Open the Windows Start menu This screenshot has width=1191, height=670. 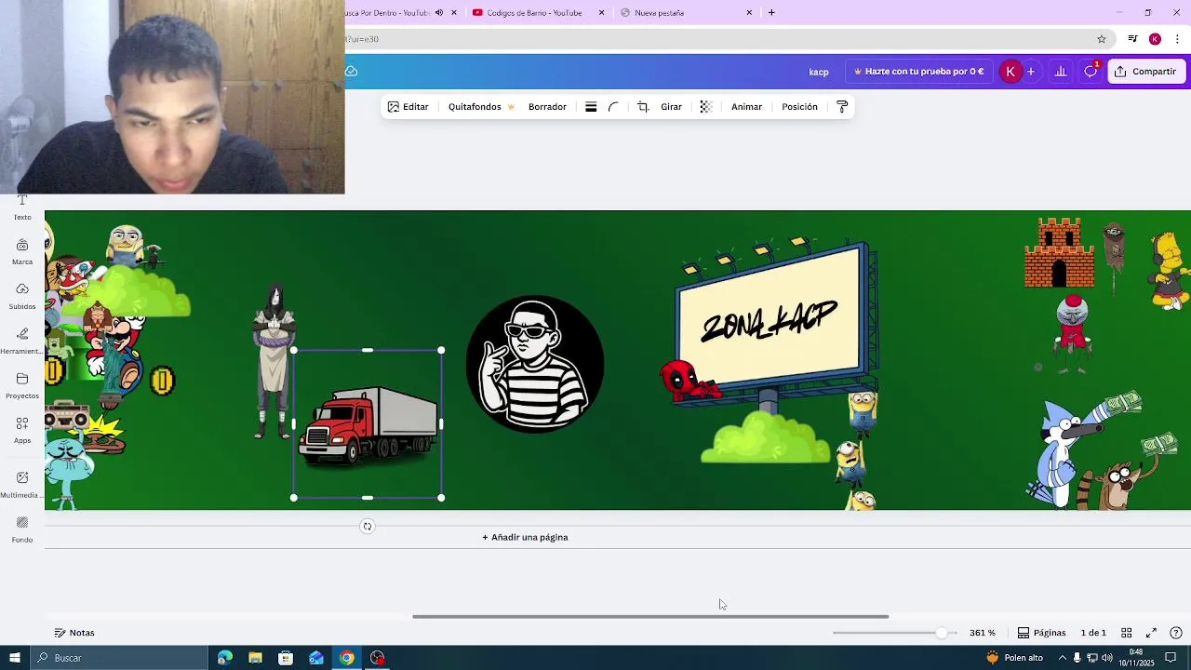pos(14,658)
